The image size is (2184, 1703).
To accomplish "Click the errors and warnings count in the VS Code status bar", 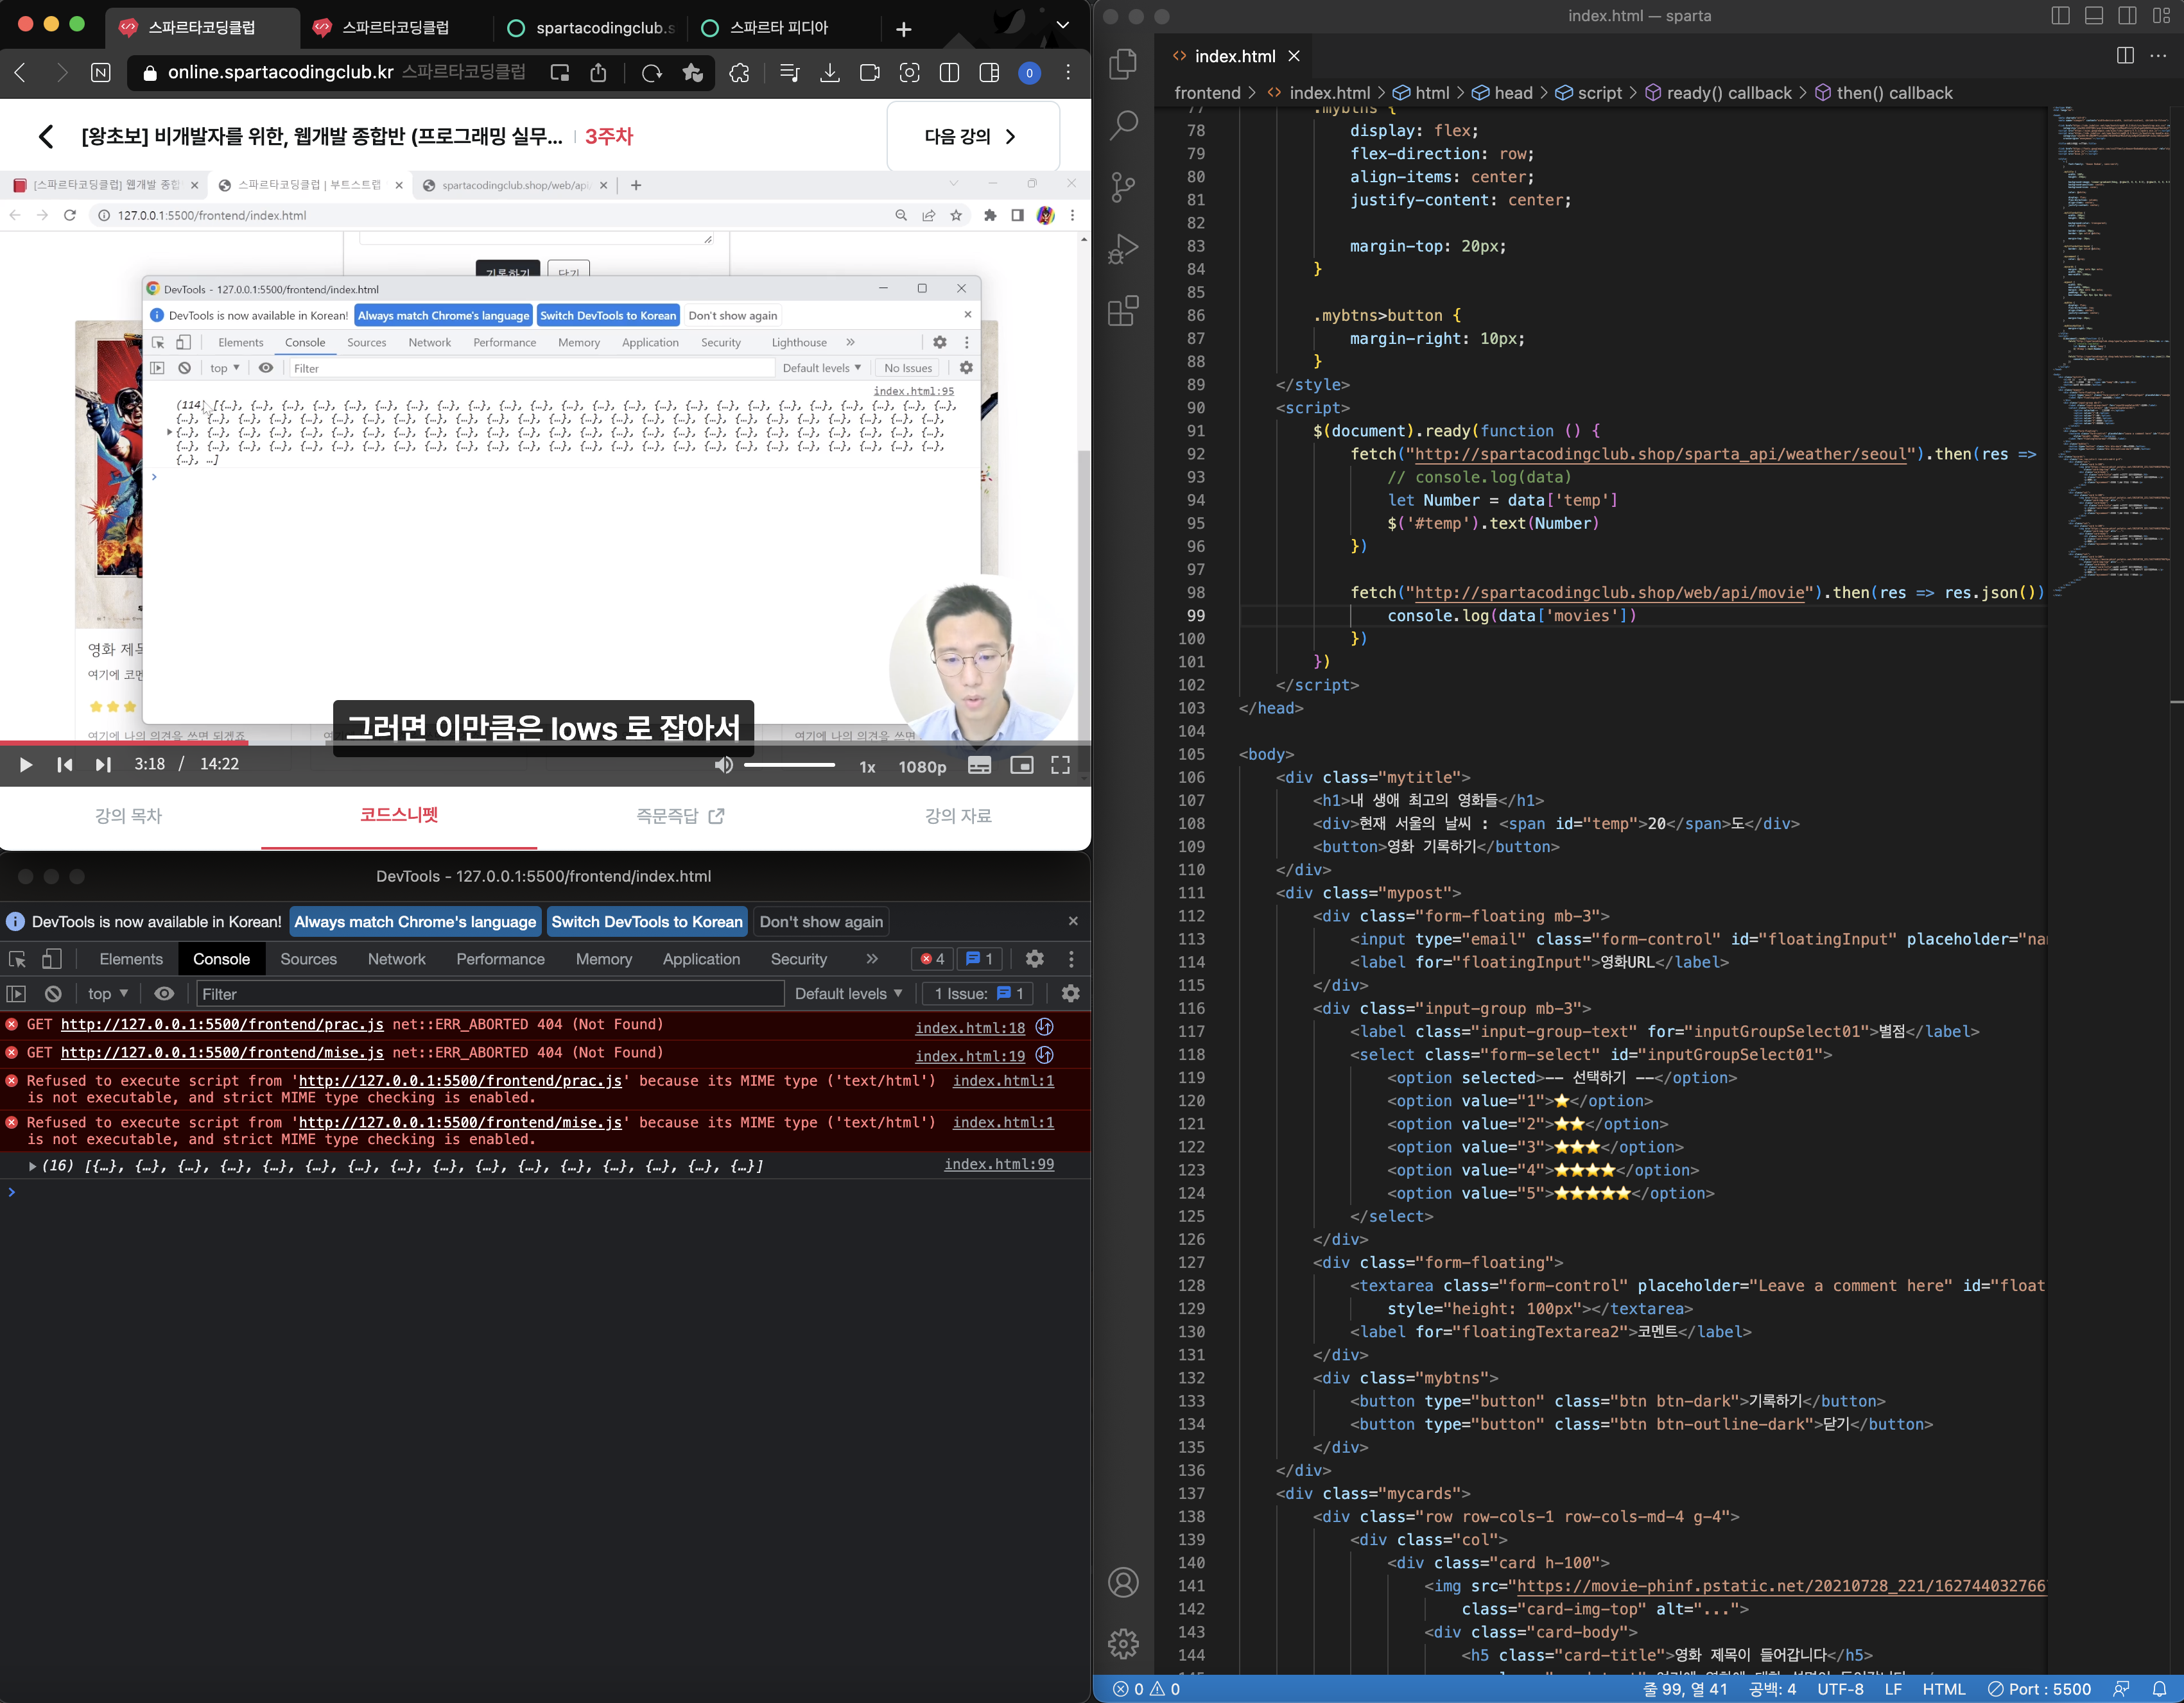I will (1147, 1689).
